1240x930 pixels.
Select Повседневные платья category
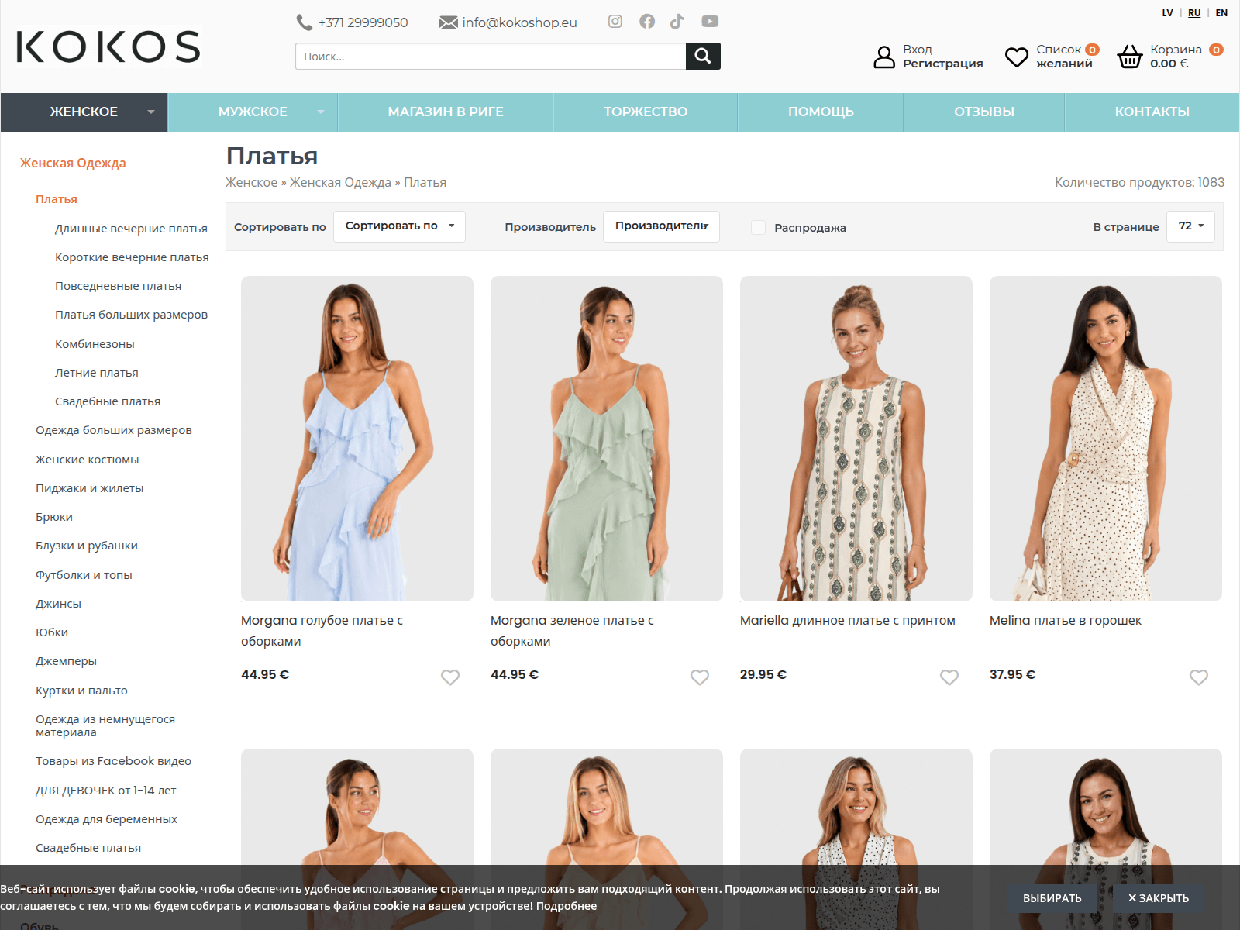(x=118, y=286)
